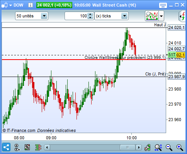
Task: Minimize the chart window
Action: [171, 6]
